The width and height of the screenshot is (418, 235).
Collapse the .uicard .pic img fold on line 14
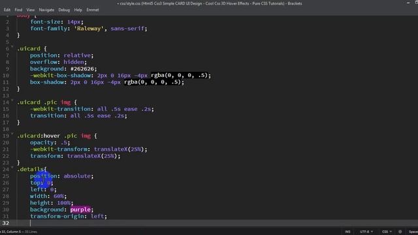[x=12, y=101]
